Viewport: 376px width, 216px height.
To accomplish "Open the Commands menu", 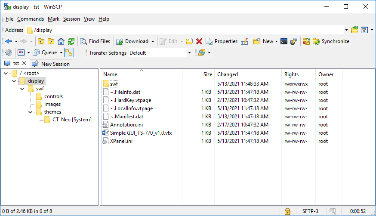I will pyautogui.click(x=31, y=19).
